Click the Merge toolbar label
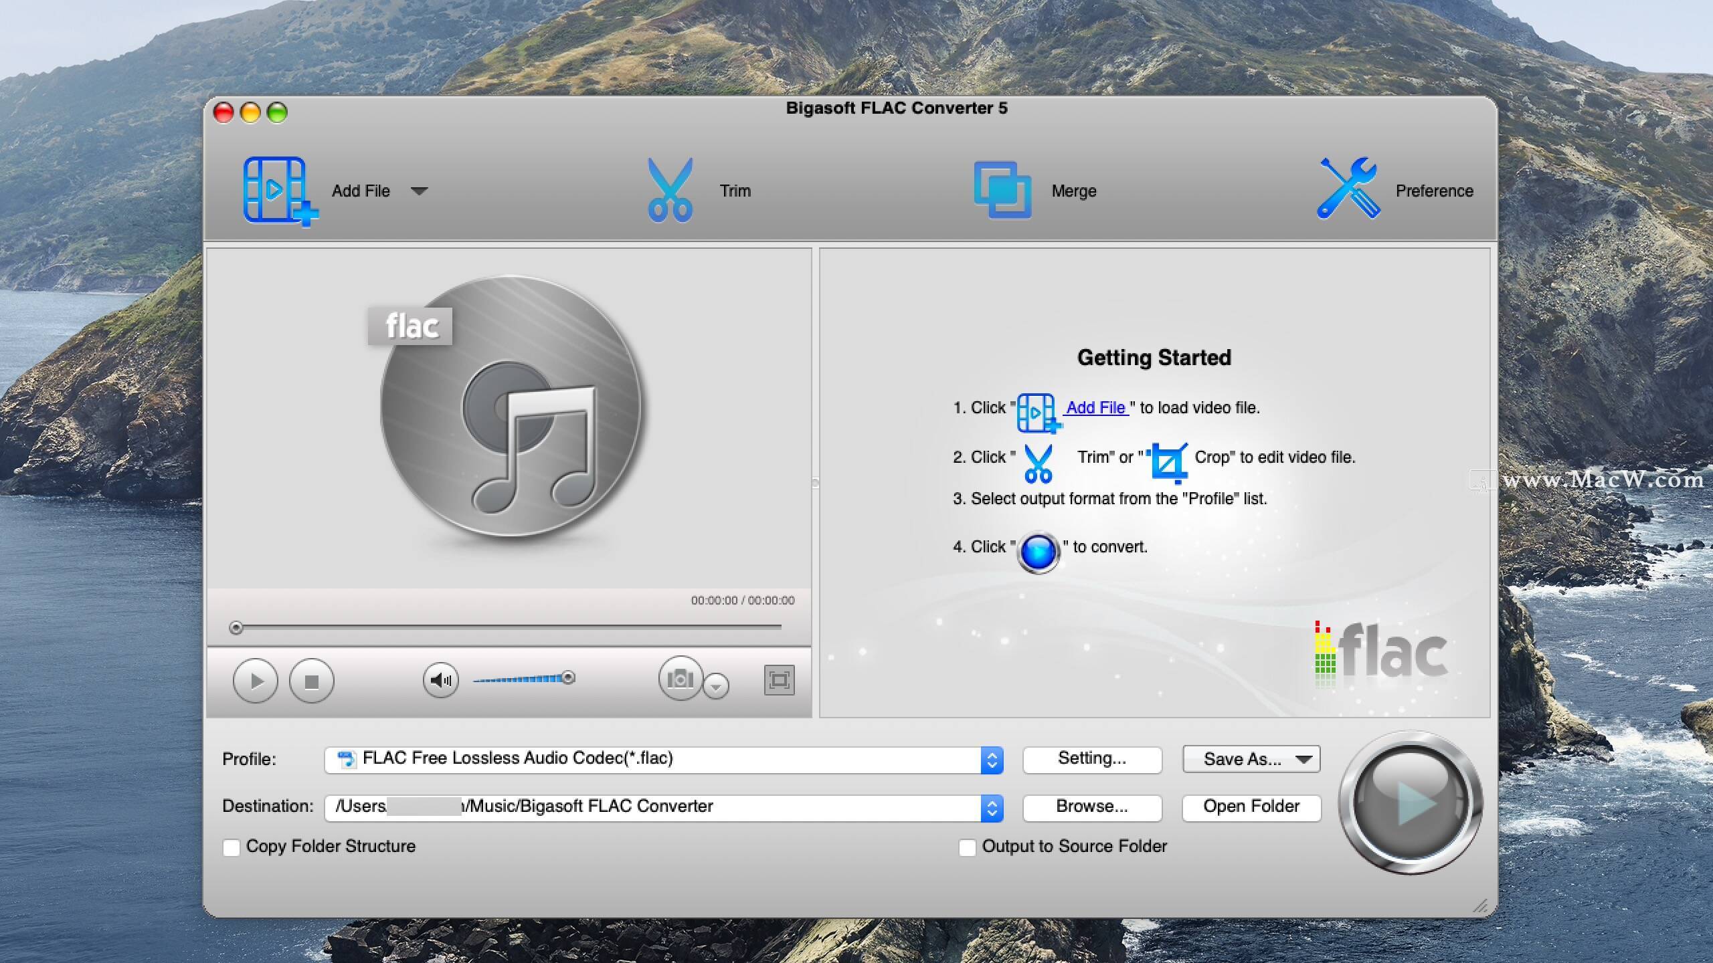The image size is (1713, 963). click(x=1074, y=191)
